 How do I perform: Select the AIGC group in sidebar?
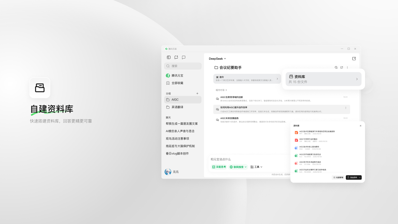(175, 100)
